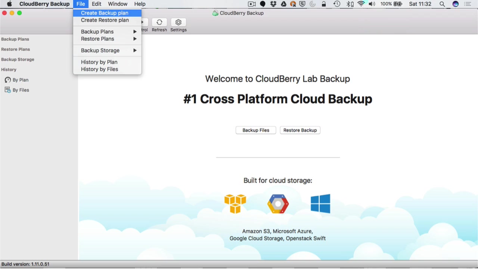478x269 pixels.
Task: Click the Microsoft Azure Windows logo
Action: (x=320, y=204)
